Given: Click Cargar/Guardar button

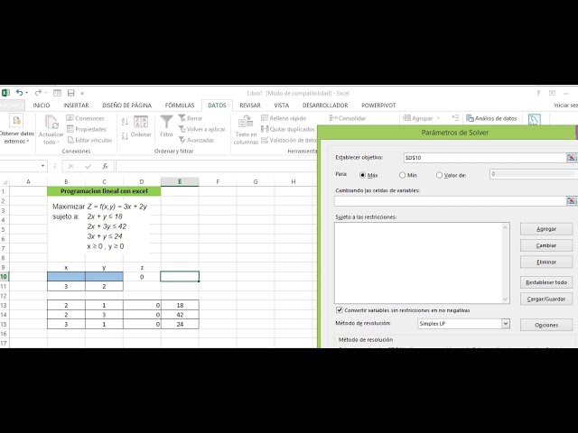Looking at the screenshot, I should pos(545,299).
